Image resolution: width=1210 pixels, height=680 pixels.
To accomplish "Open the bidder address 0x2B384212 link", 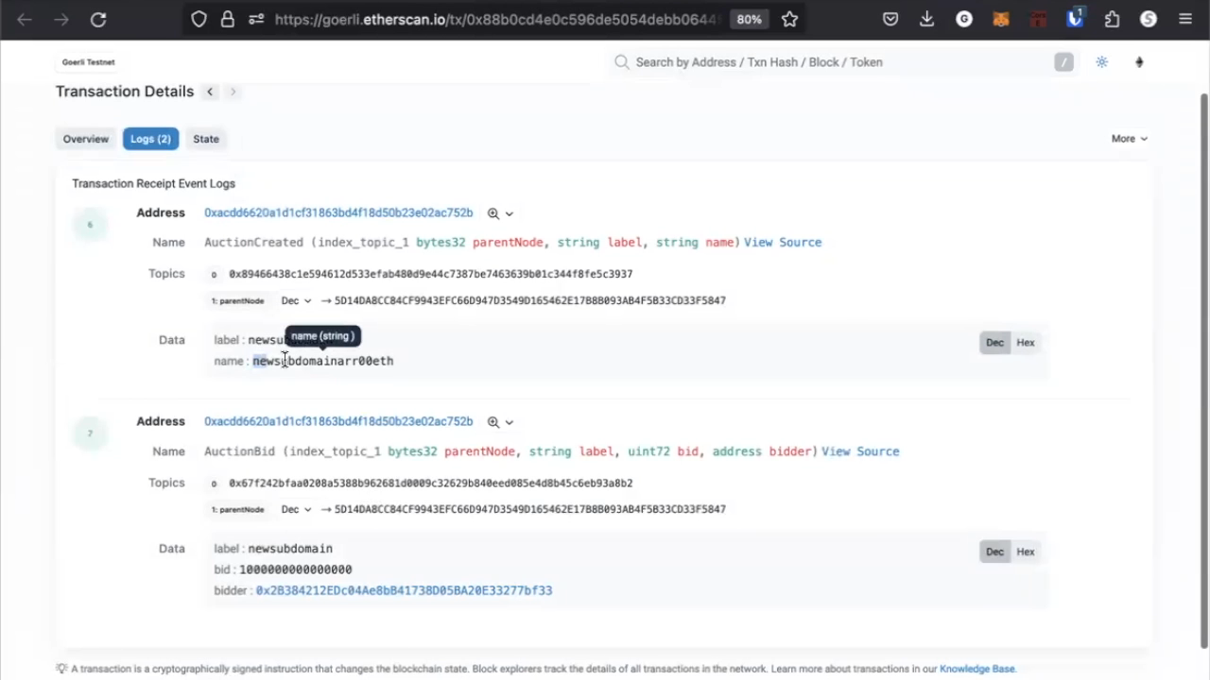I will tap(404, 590).
